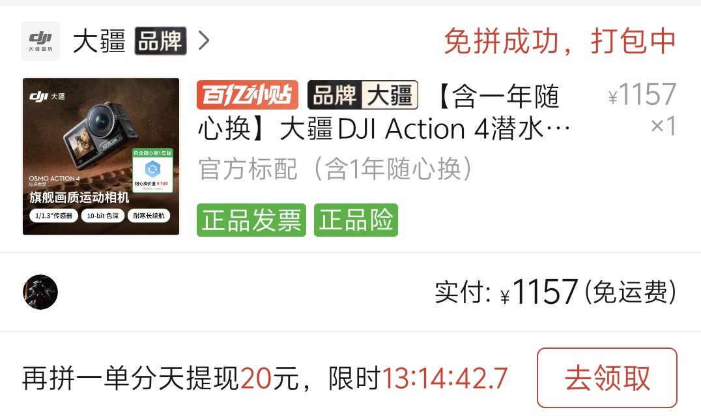View the 免拼成功，打包中 order status
Viewport: 701px width, 416px height.
point(559,41)
